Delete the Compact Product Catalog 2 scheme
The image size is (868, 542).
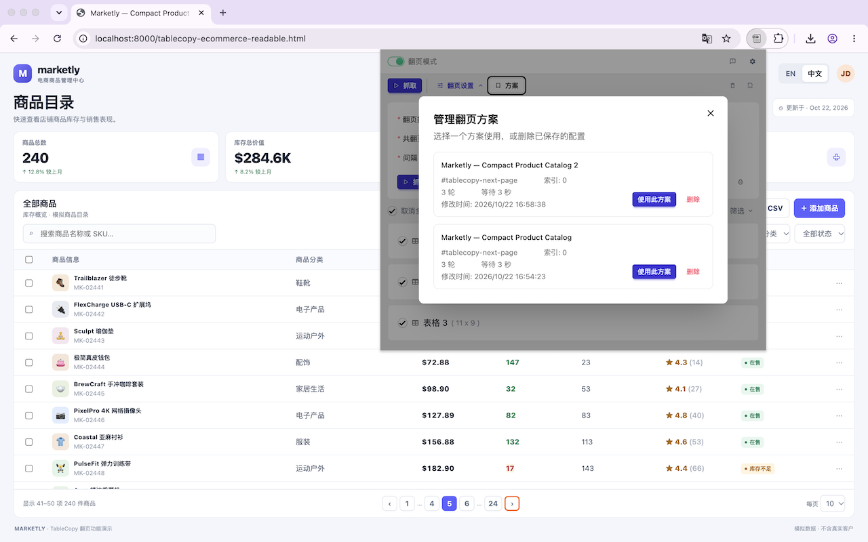(x=693, y=200)
